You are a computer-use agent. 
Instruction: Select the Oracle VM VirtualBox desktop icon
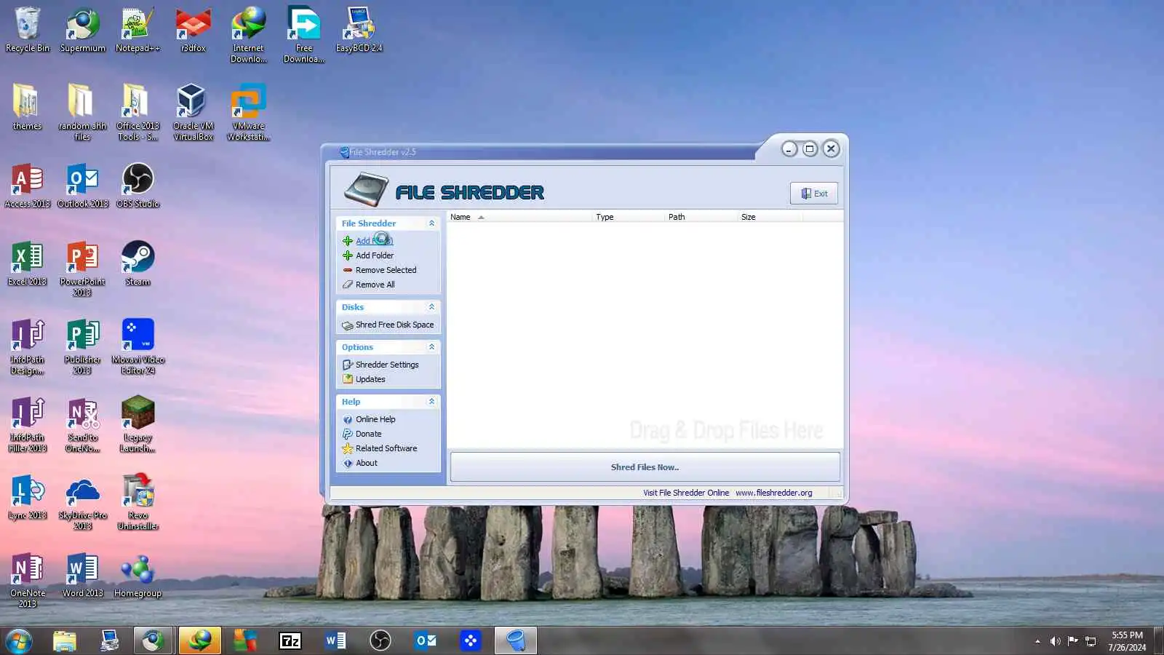pos(193,112)
